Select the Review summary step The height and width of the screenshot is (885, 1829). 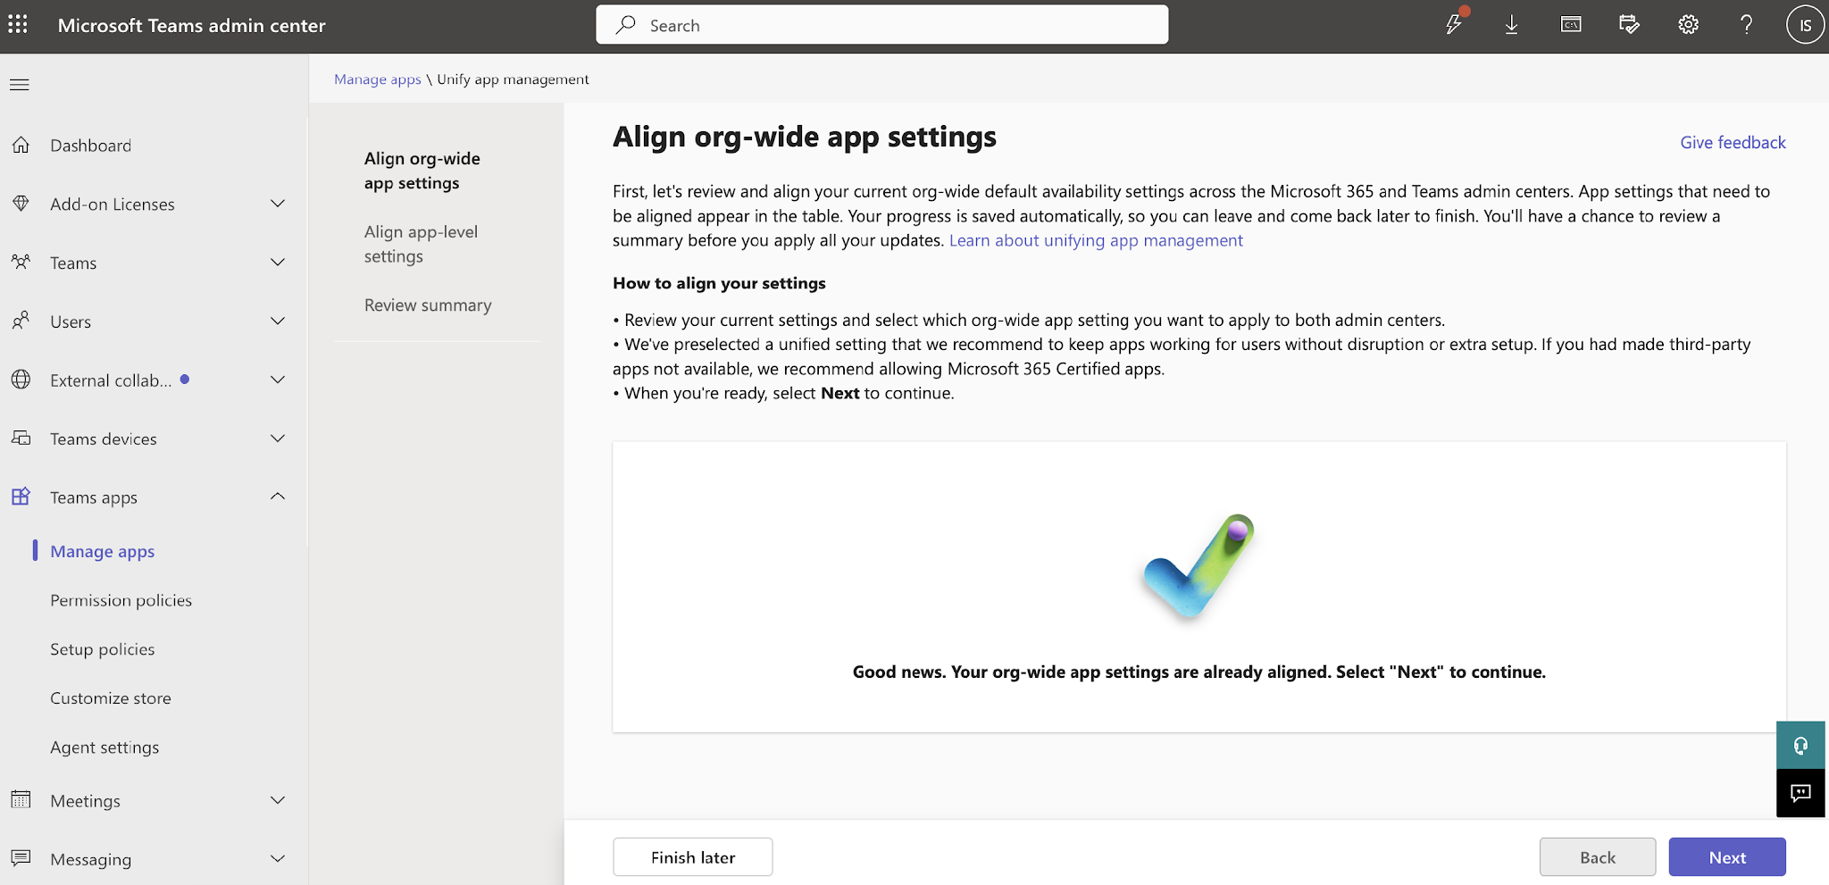(428, 305)
